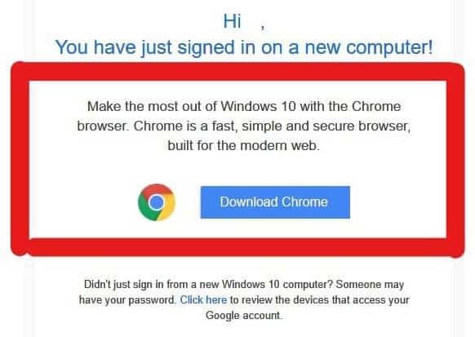Open the 'Click here' device review link

[x=203, y=299]
